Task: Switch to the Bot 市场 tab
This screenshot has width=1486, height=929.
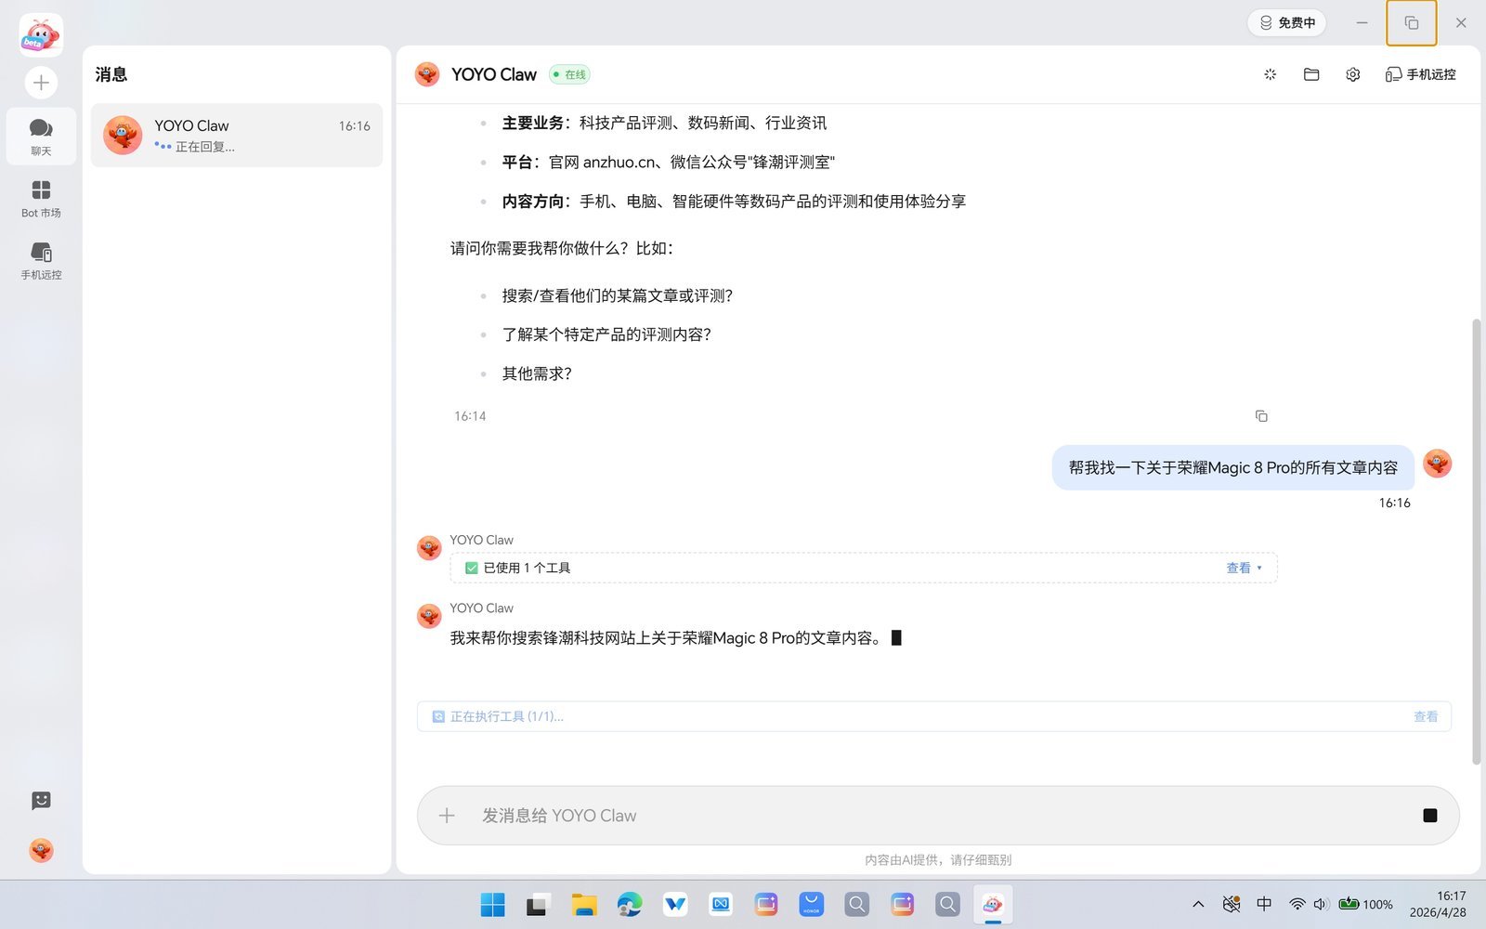Action: click(x=41, y=199)
